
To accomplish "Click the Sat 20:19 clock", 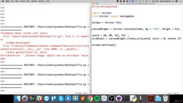I will 155,1.
